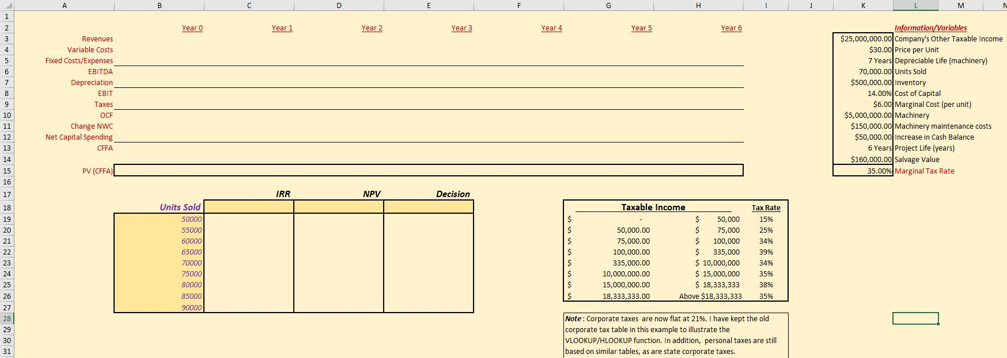The height and width of the screenshot is (358, 1007).
Task: Select the $50,000.00 cash balance cell
Action: click(863, 137)
